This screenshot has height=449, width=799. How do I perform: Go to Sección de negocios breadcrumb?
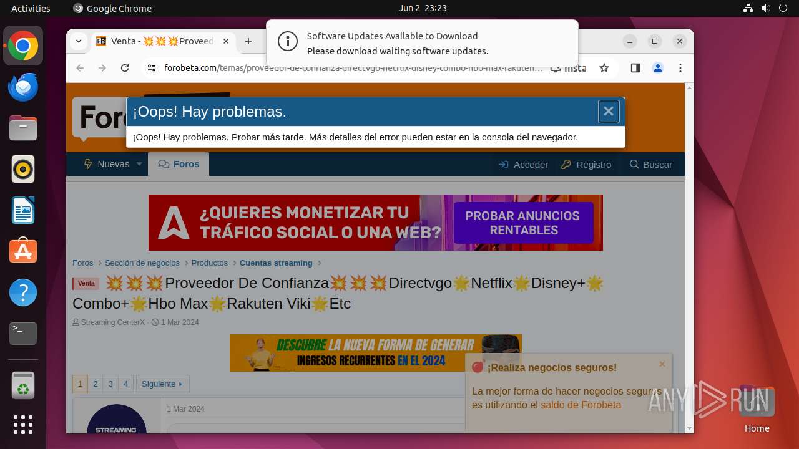(x=142, y=263)
